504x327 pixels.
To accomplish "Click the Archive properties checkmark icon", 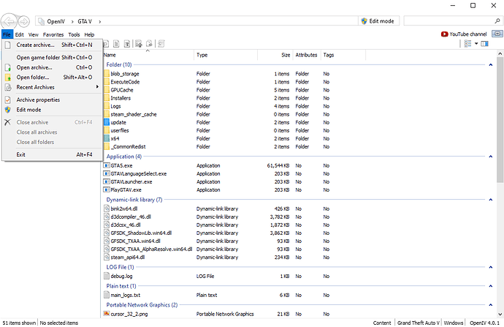I will (x=8, y=99).
